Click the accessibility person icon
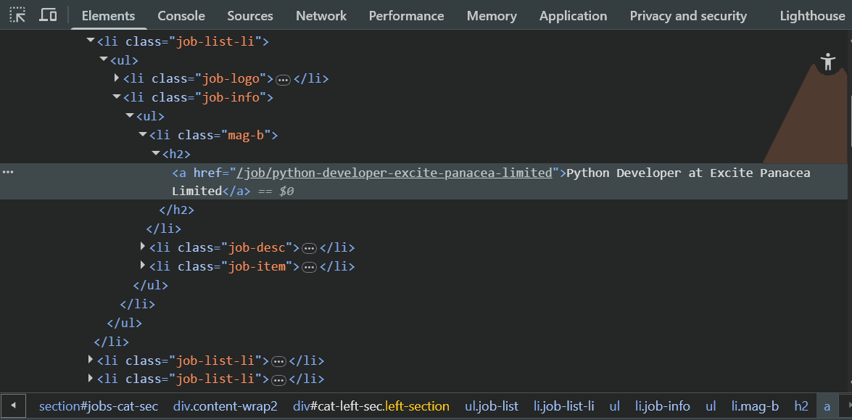This screenshot has width=852, height=420. point(827,62)
